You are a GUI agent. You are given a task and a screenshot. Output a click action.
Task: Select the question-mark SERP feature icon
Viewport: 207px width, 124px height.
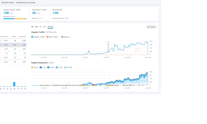coord(25,89)
